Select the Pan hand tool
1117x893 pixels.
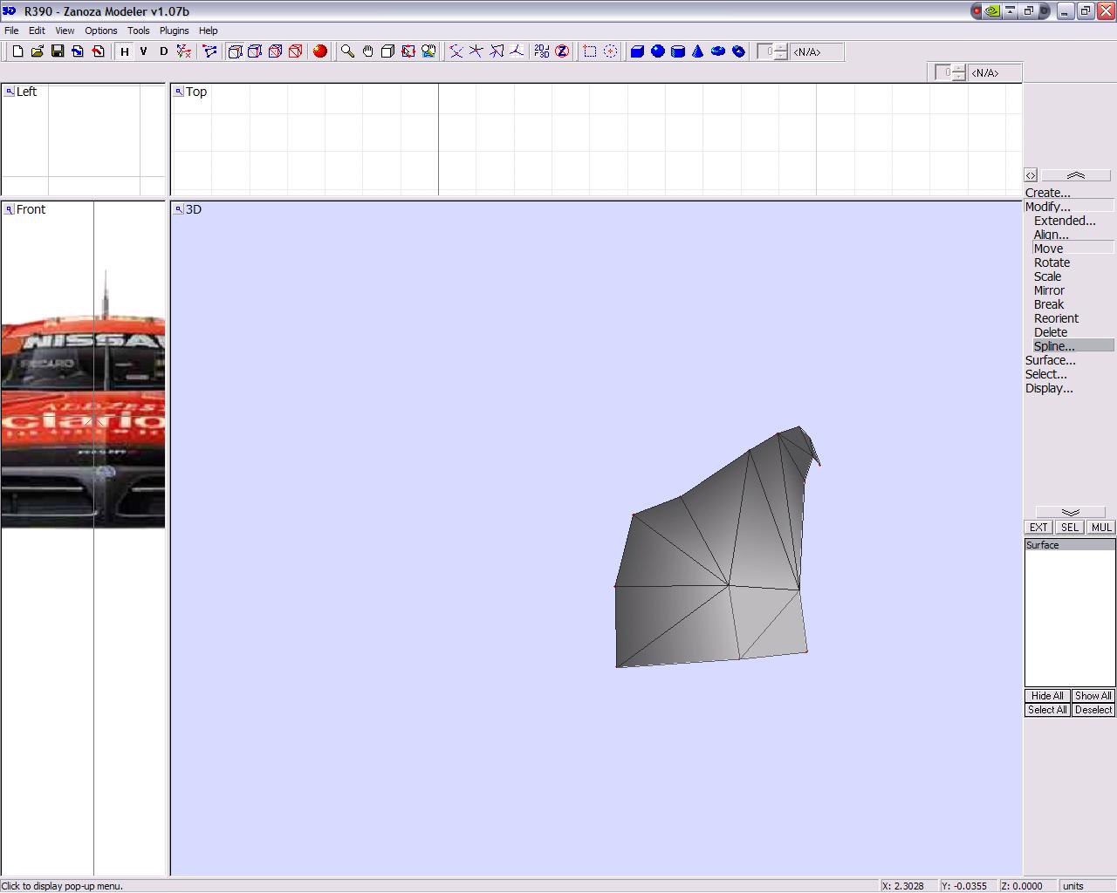click(x=367, y=51)
